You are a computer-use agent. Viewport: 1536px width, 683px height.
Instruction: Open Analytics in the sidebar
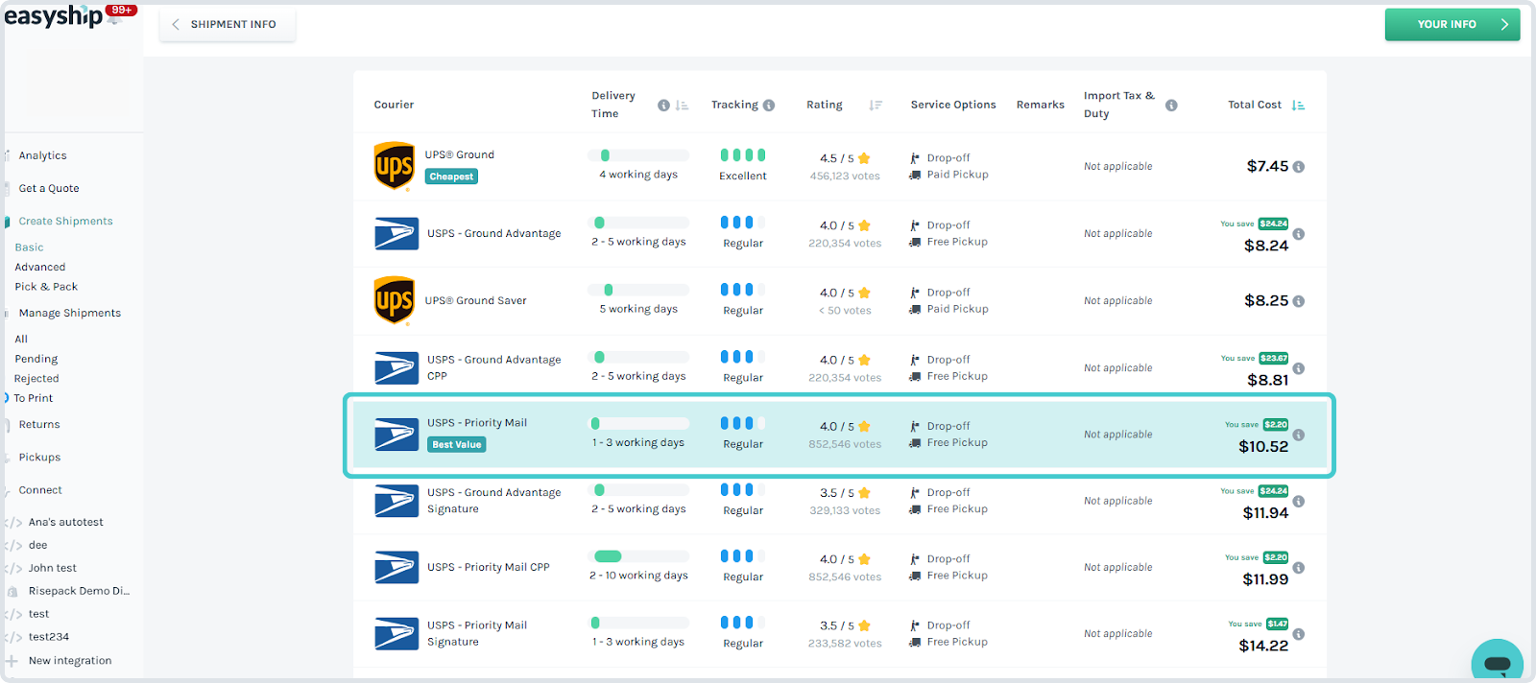(43, 155)
